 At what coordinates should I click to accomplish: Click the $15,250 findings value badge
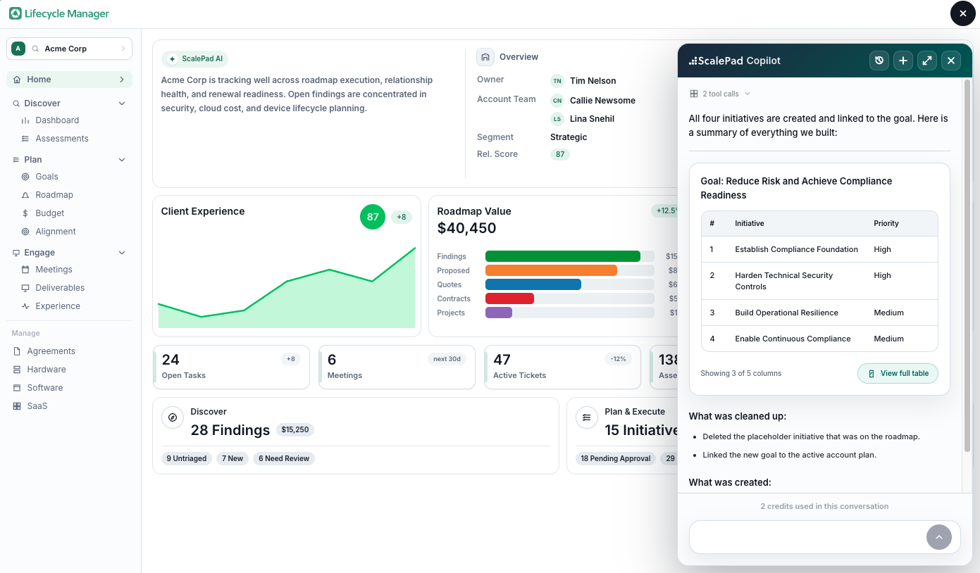pos(295,429)
